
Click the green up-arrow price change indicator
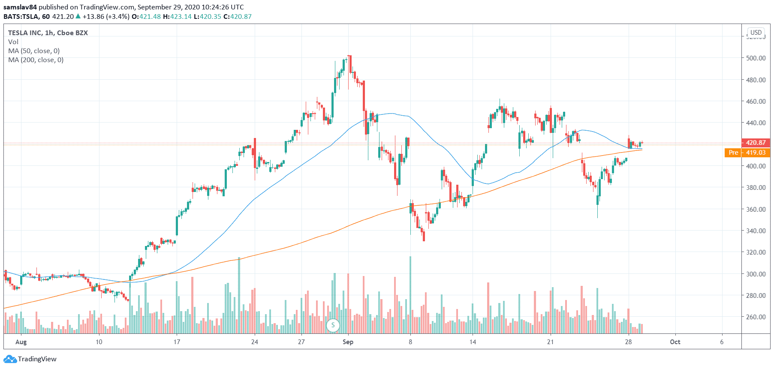point(78,16)
